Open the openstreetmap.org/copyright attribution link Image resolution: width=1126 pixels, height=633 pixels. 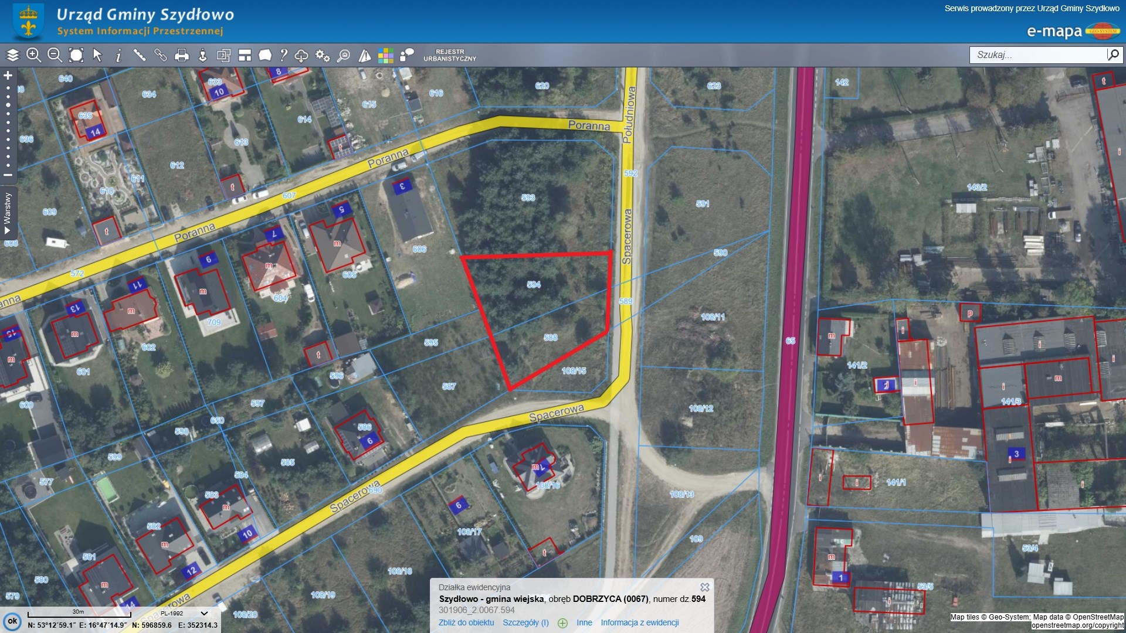[x=1077, y=625]
